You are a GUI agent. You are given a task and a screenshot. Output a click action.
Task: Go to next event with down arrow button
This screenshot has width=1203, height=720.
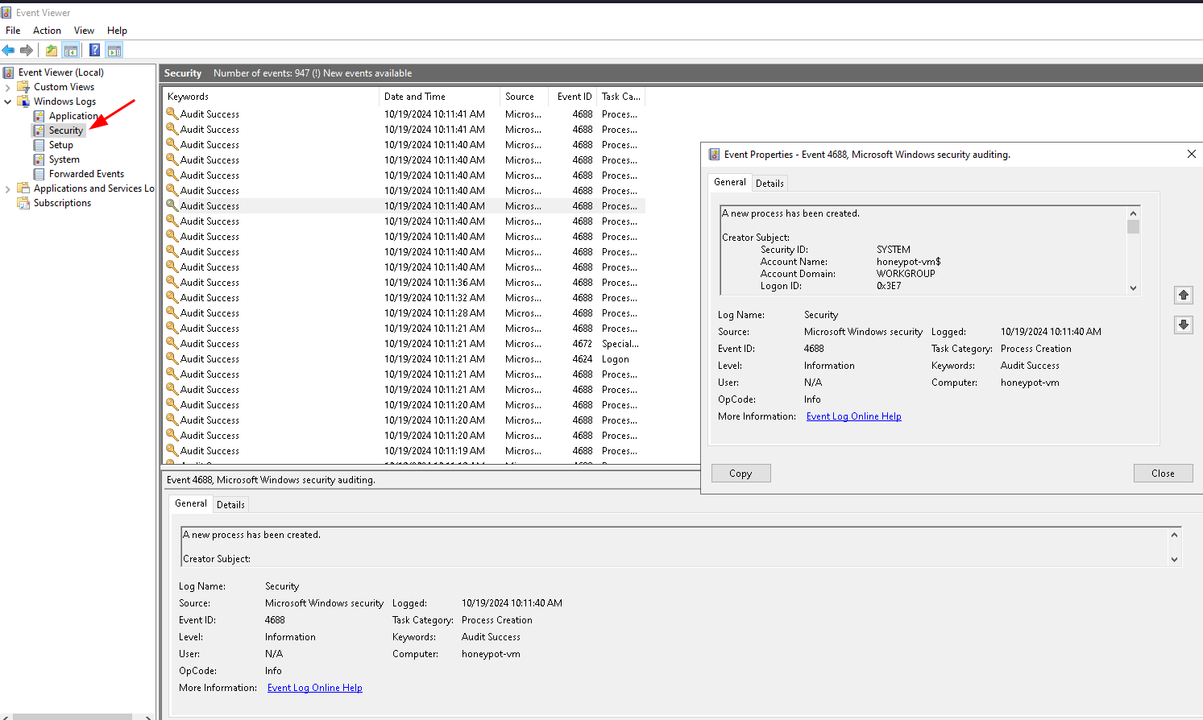1183,325
